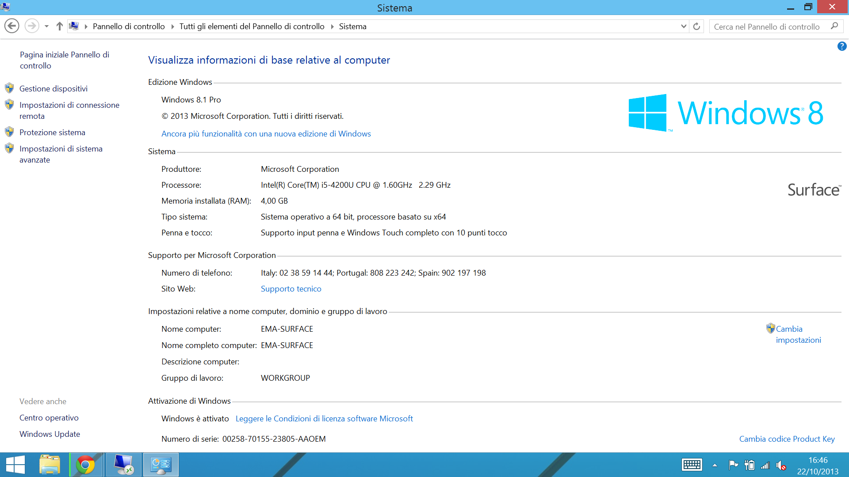Viewport: 849px width, 477px height.
Task: Click Cambia impostazioni link
Action: [x=799, y=334]
